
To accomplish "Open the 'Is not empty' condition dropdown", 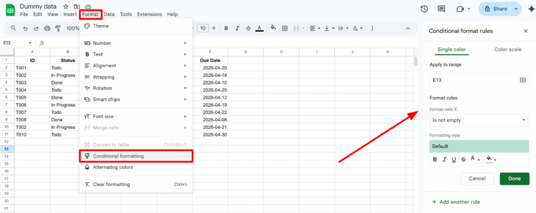I will (479, 120).
